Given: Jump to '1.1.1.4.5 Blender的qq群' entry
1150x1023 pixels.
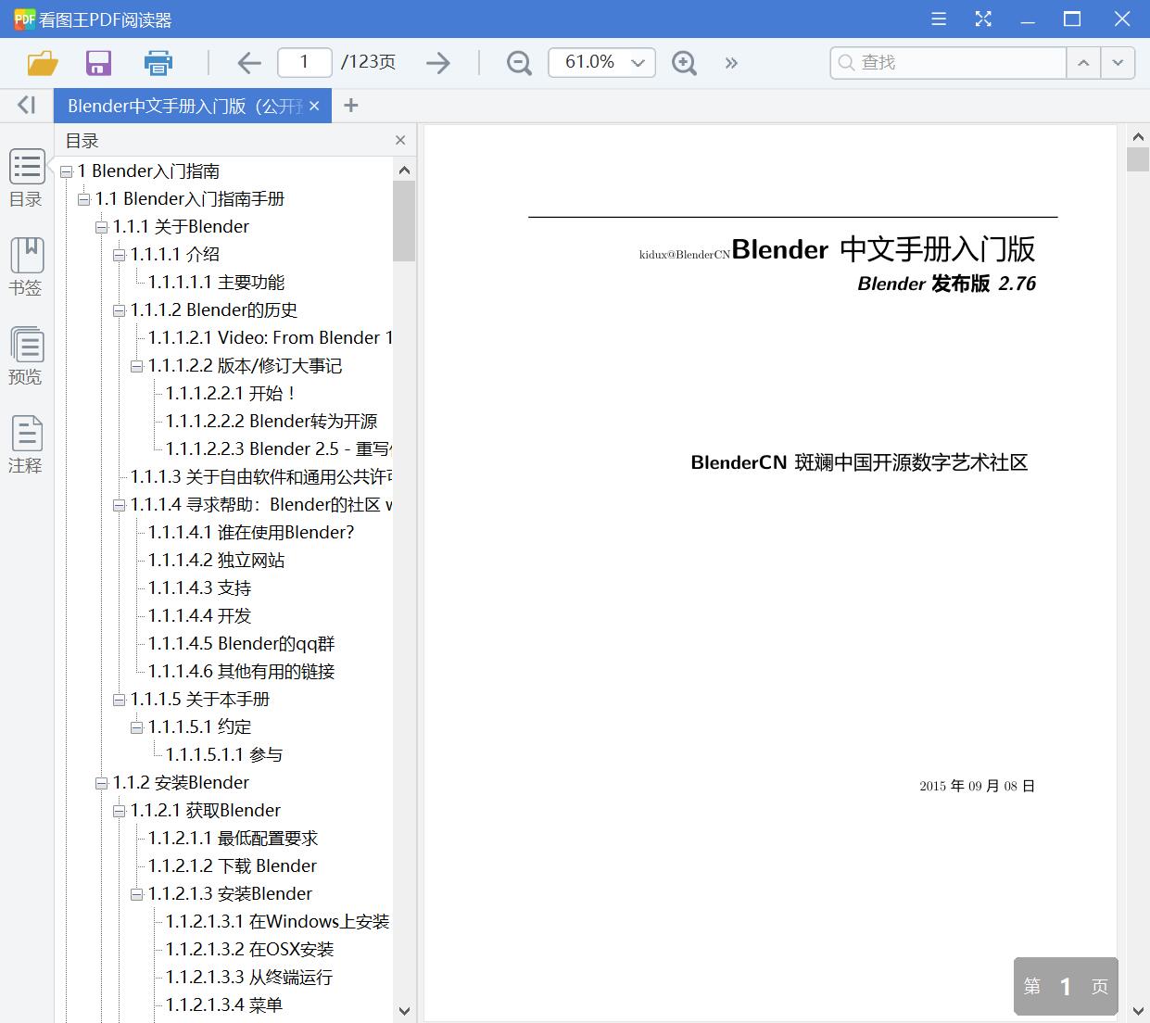Looking at the screenshot, I should (241, 643).
